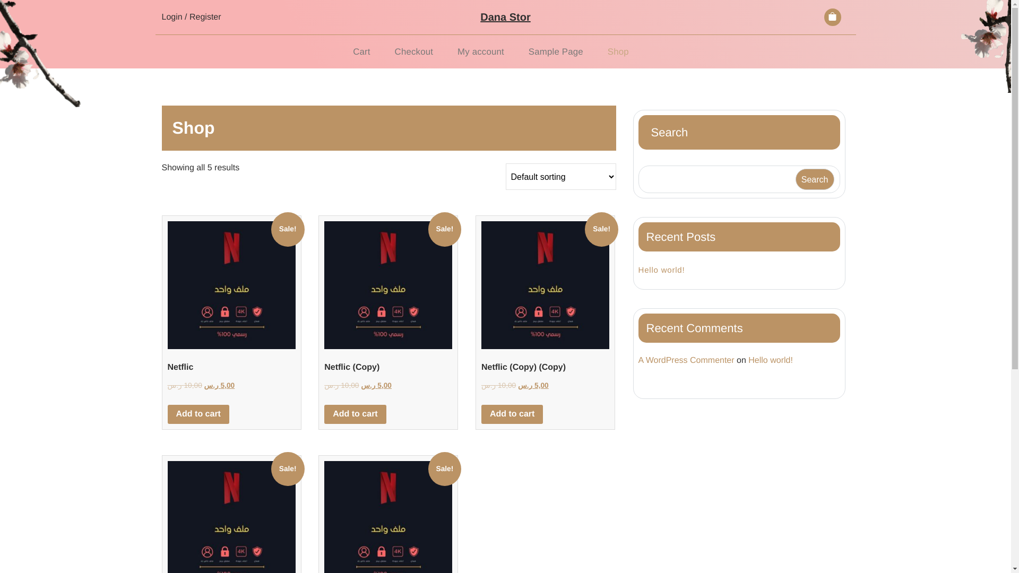
Task: Click the Recent Posts widget heading
Action: click(x=739, y=237)
